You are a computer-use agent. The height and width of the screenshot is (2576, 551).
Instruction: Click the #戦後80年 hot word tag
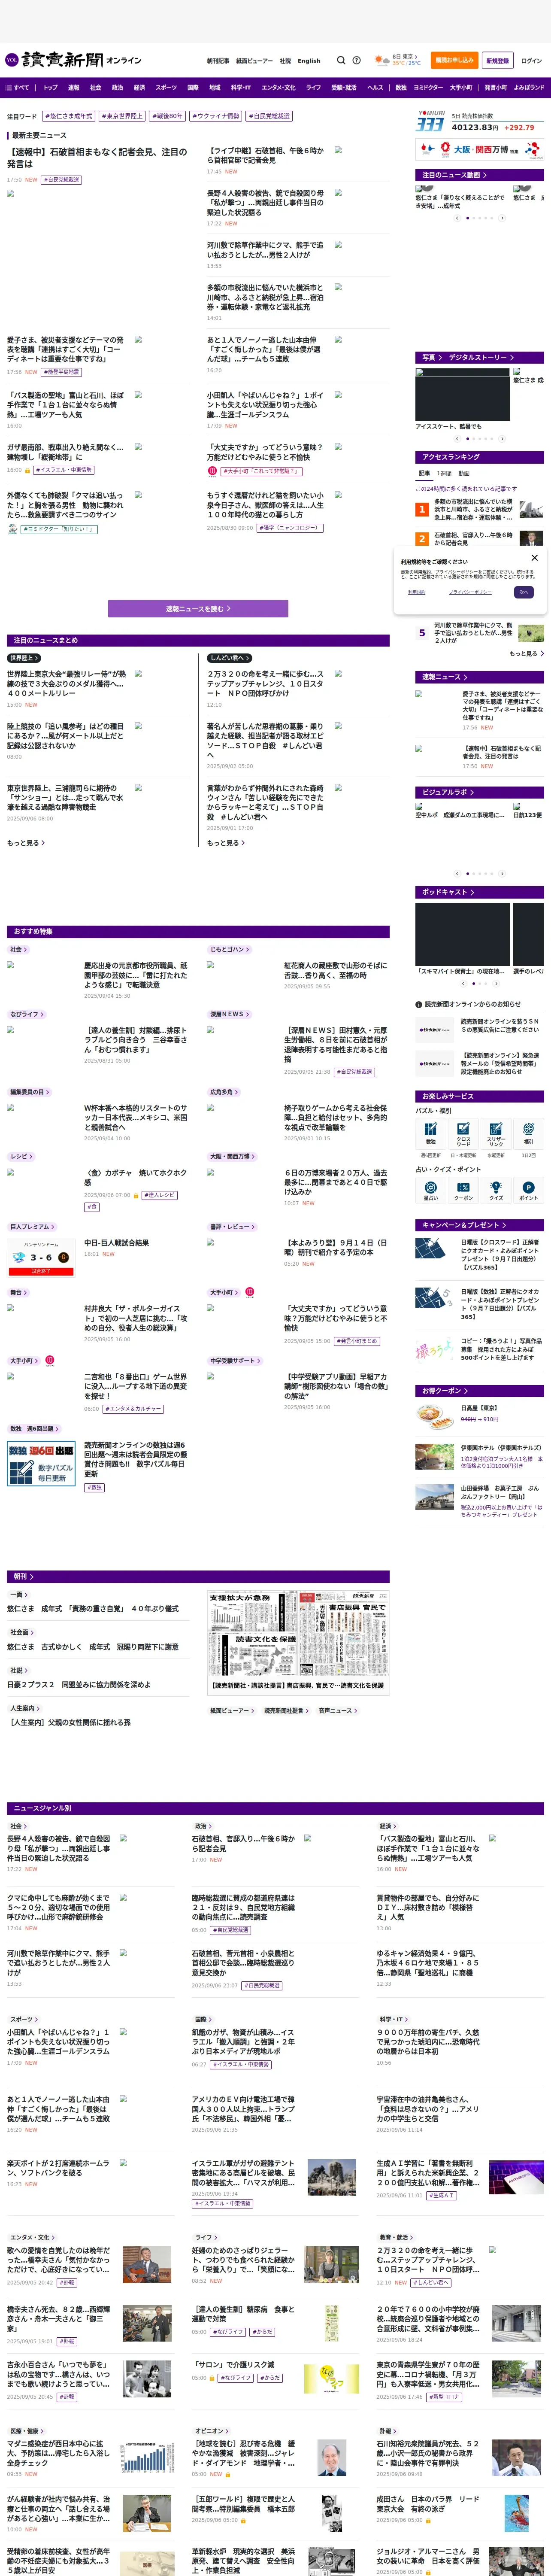[x=167, y=116]
